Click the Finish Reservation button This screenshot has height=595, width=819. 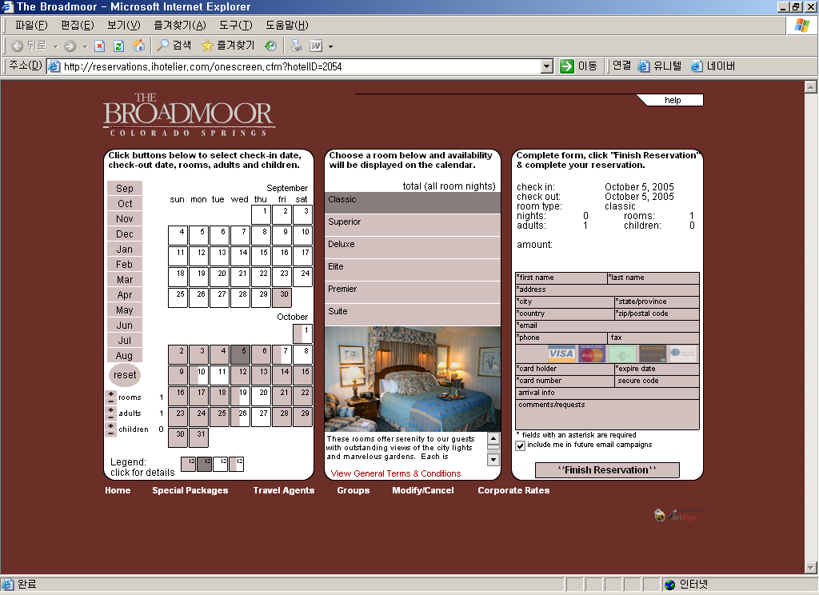pos(607,470)
